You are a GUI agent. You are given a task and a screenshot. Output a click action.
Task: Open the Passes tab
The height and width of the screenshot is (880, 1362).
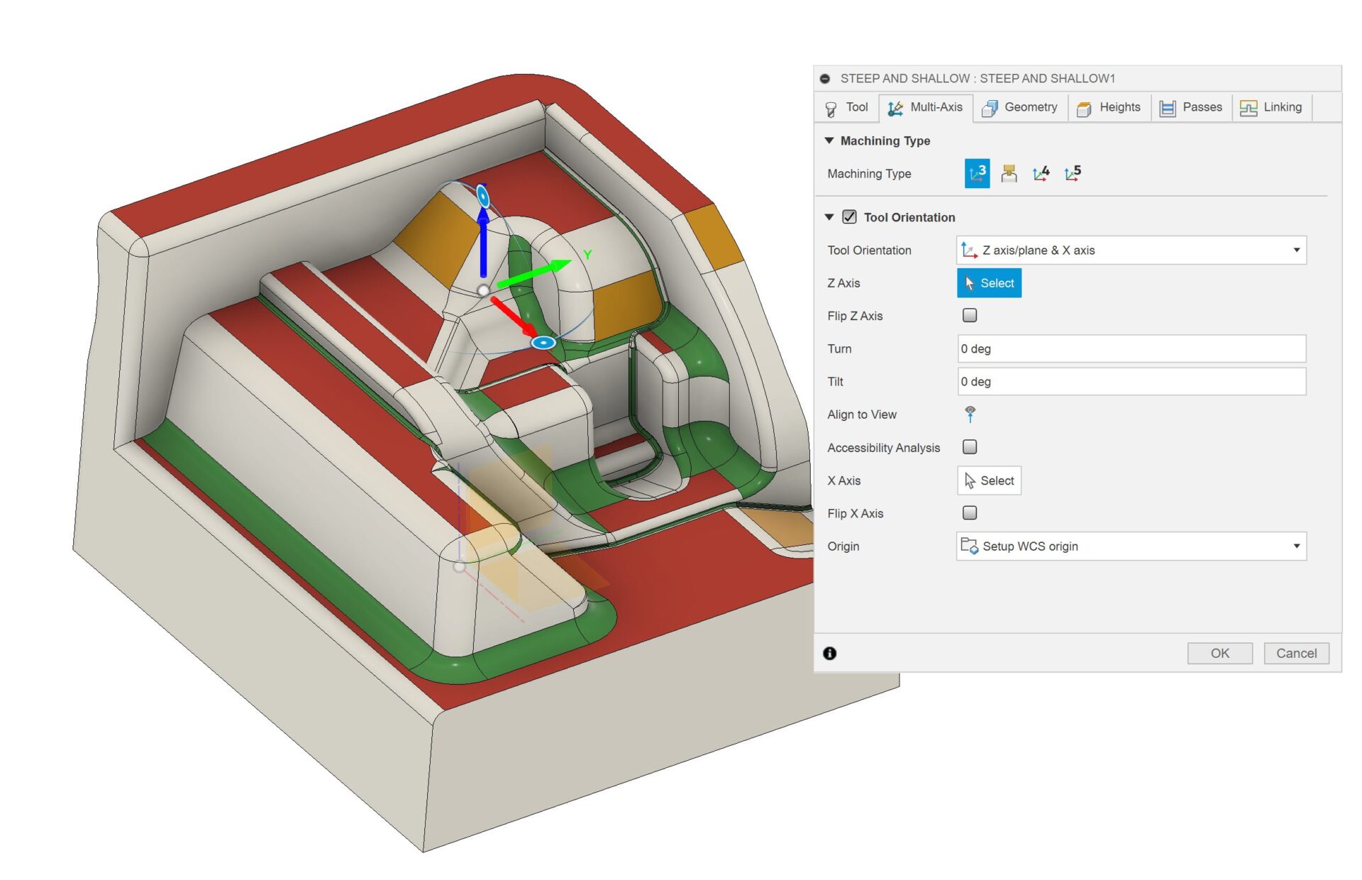(x=1191, y=107)
